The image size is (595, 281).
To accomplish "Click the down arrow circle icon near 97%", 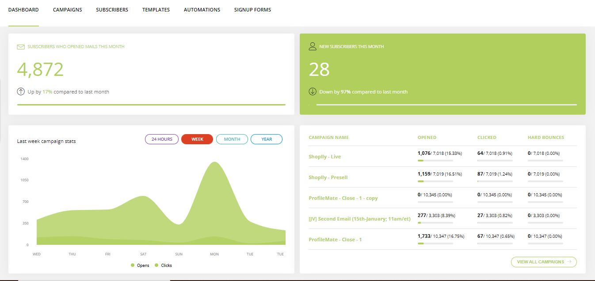I will [313, 92].
